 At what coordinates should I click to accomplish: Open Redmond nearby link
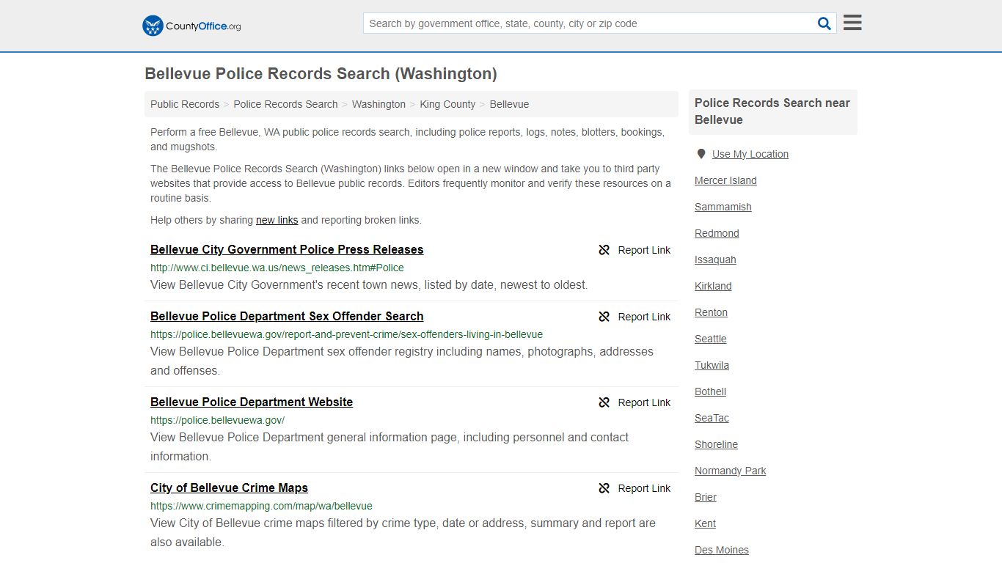click(717, 233)
